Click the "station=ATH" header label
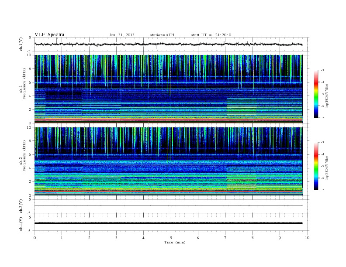The width and height of the screenshot is (346, 267). pos(162,35)
